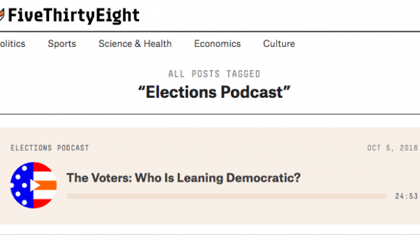Image resolution: width=420 pixels, height=238 pixels.
Task: Click the audio progress bar midpoint
Action: 227,196
